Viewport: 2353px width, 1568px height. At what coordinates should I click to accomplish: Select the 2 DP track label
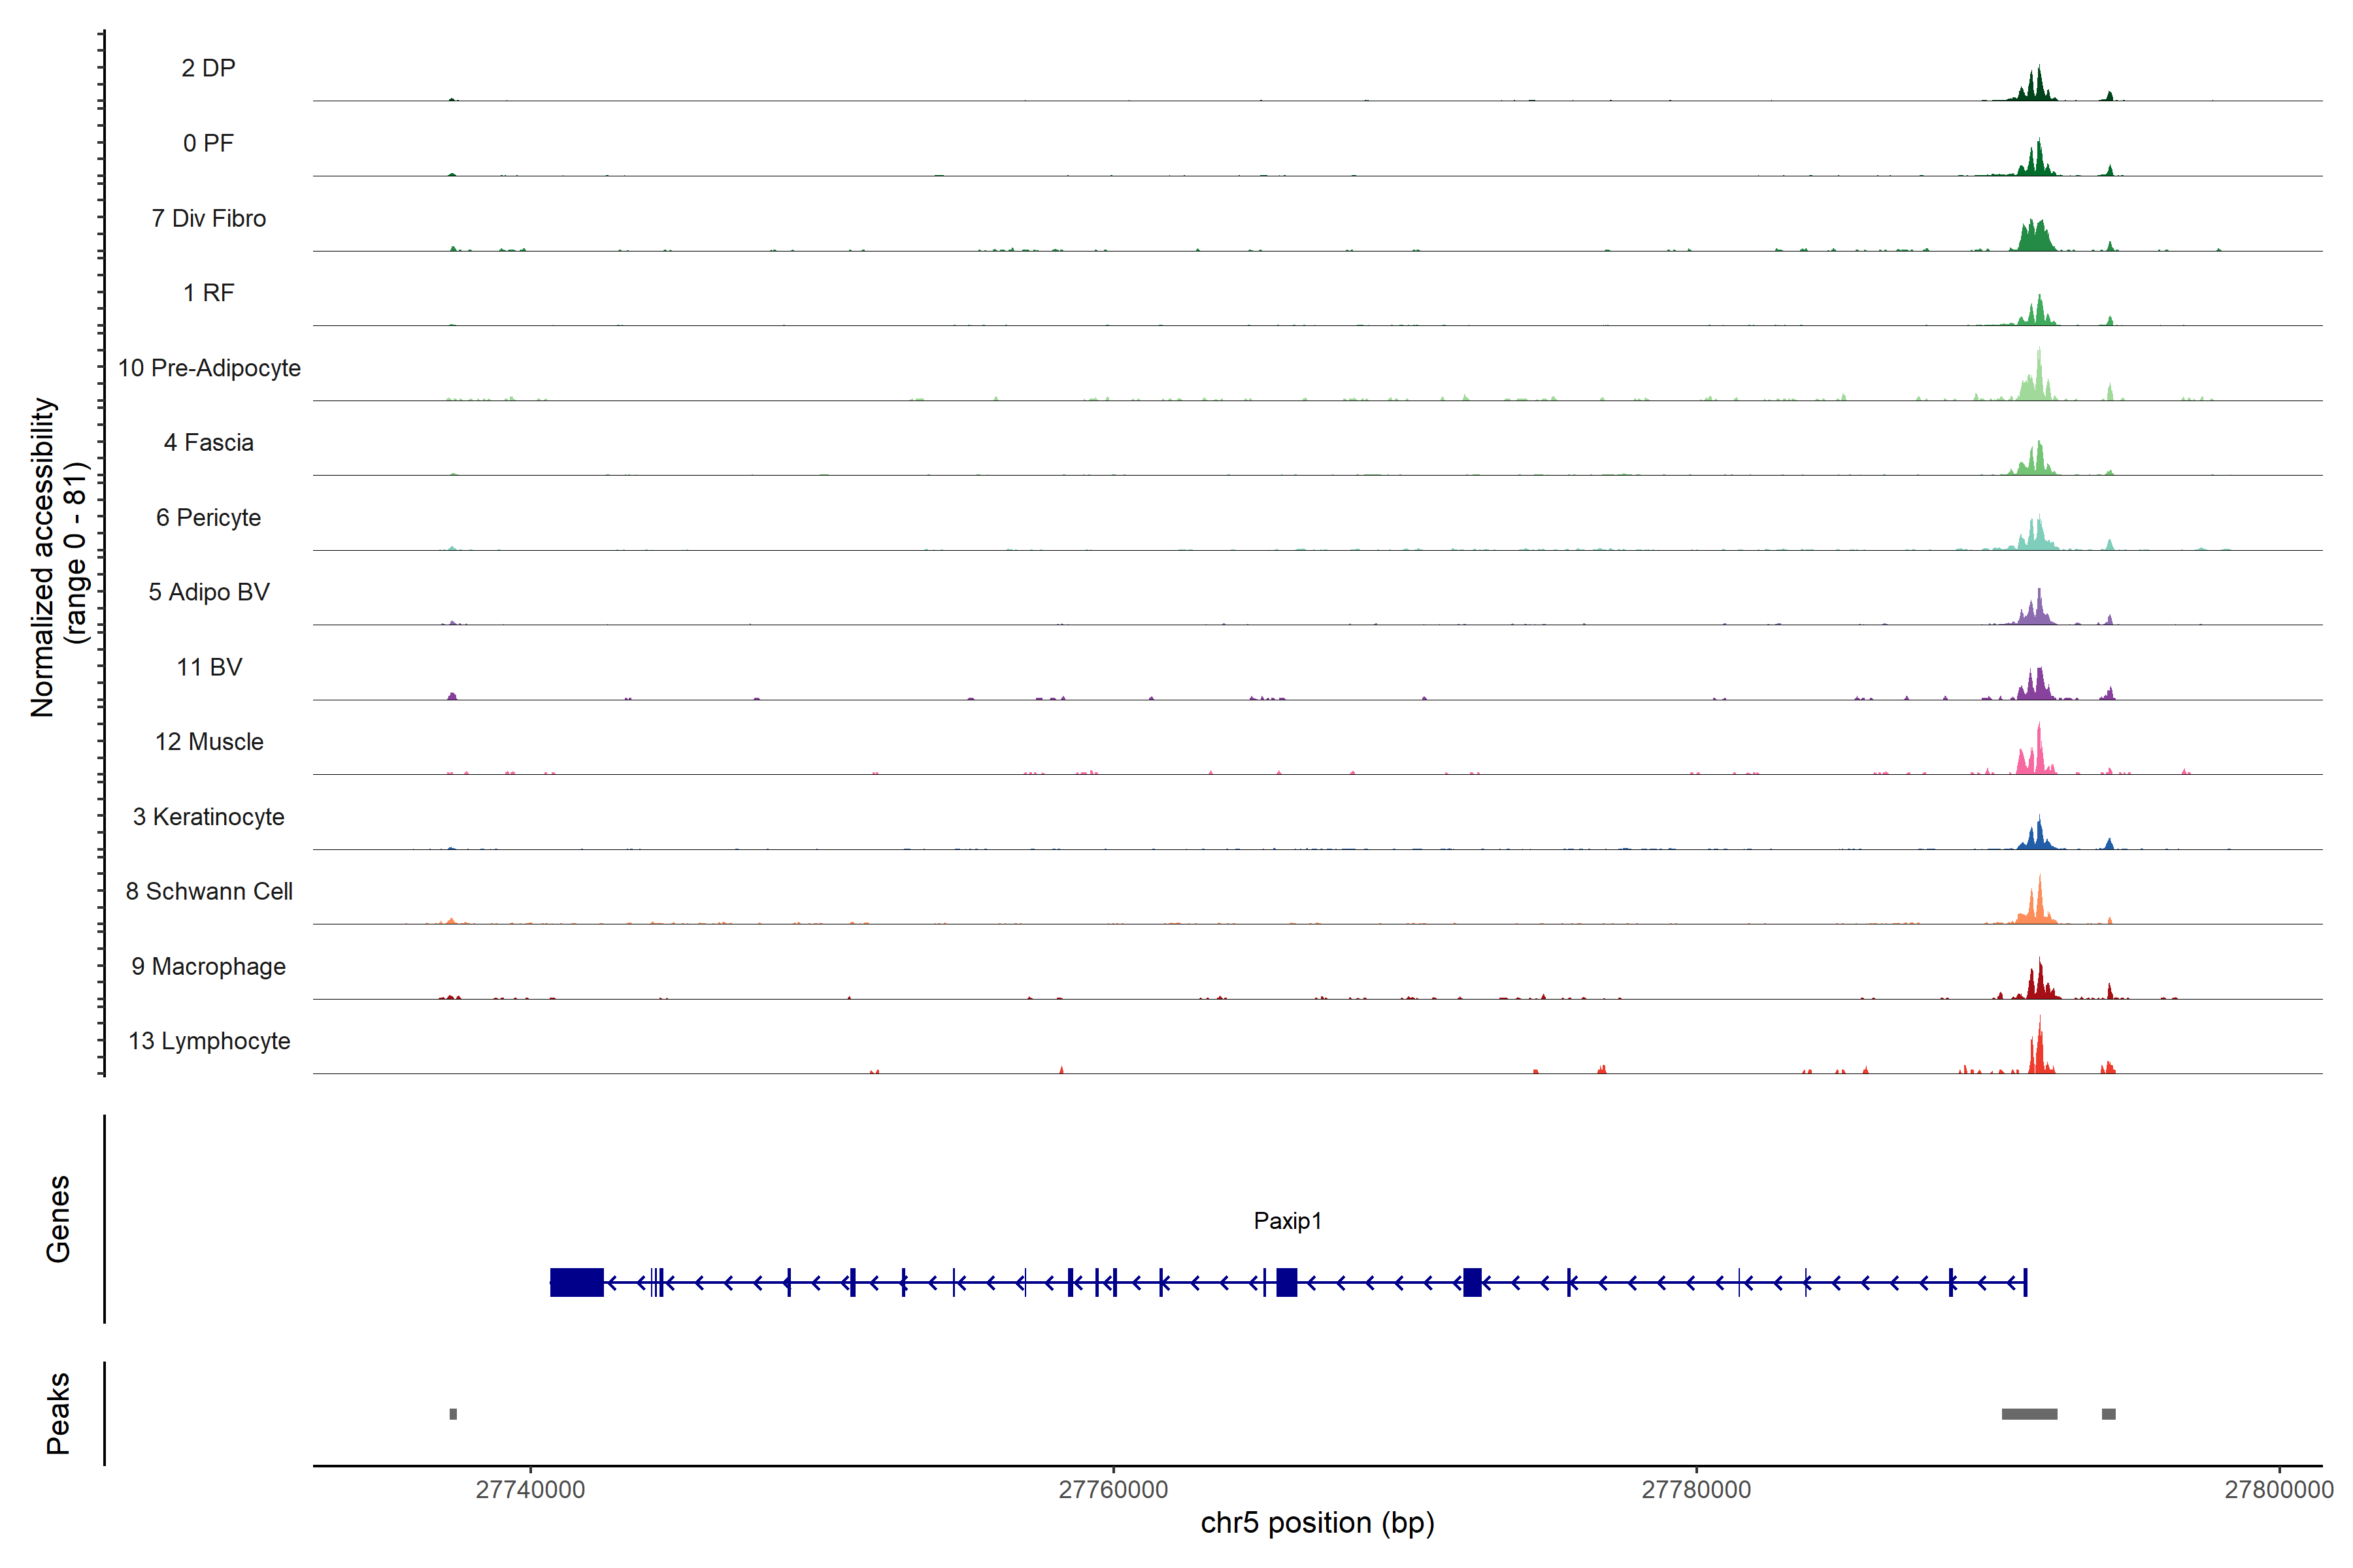point(208,68)
